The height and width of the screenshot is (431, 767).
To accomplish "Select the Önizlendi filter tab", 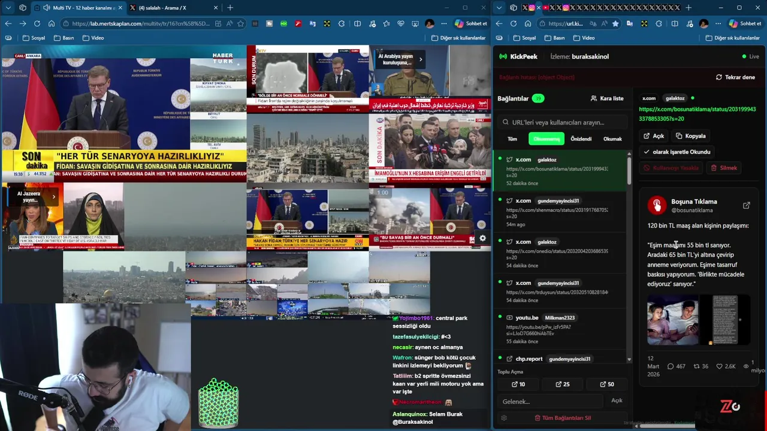I will point(581,139).
